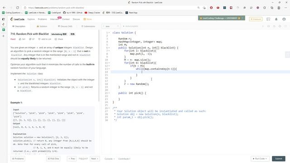Click the dislike icon beside the like count
The width and height of the screenshot is (290, 163).
point(30,39)
